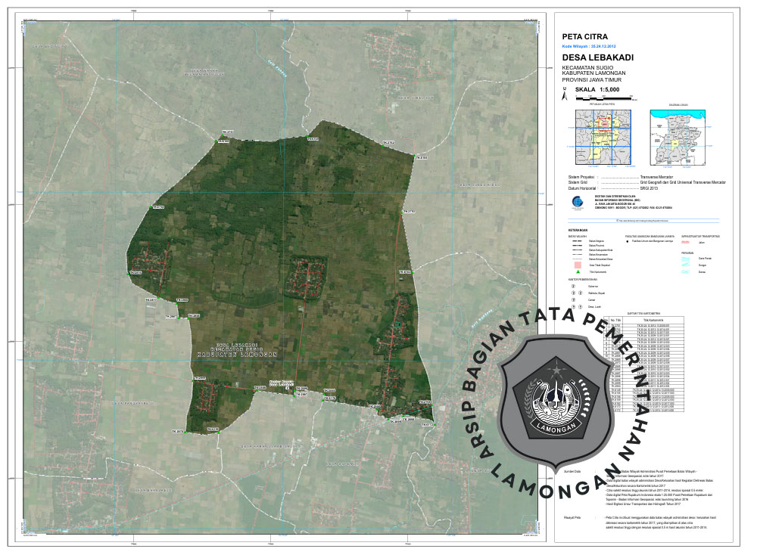Open the Petunjuk Letak Peta inset map
Viewport: 757px width, 555px height.
(602, 136)
